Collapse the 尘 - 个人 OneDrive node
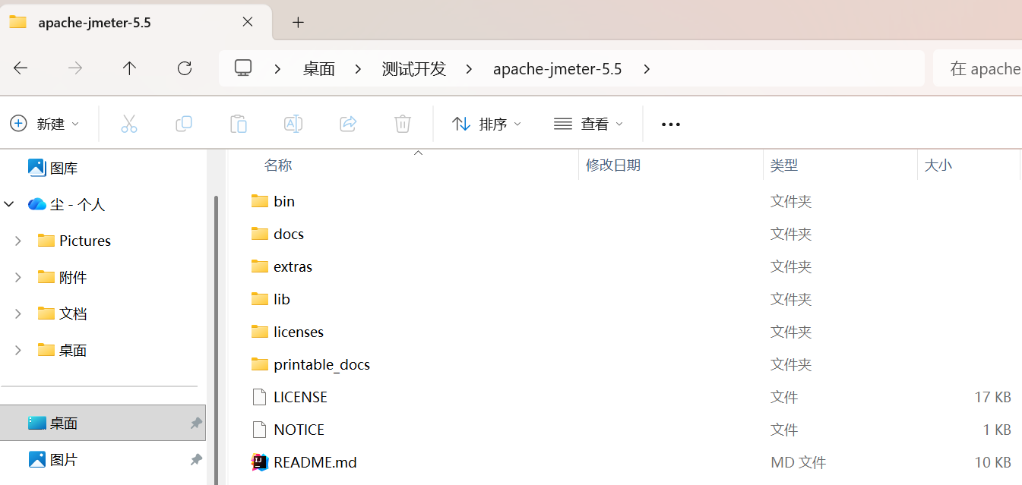 9,204
